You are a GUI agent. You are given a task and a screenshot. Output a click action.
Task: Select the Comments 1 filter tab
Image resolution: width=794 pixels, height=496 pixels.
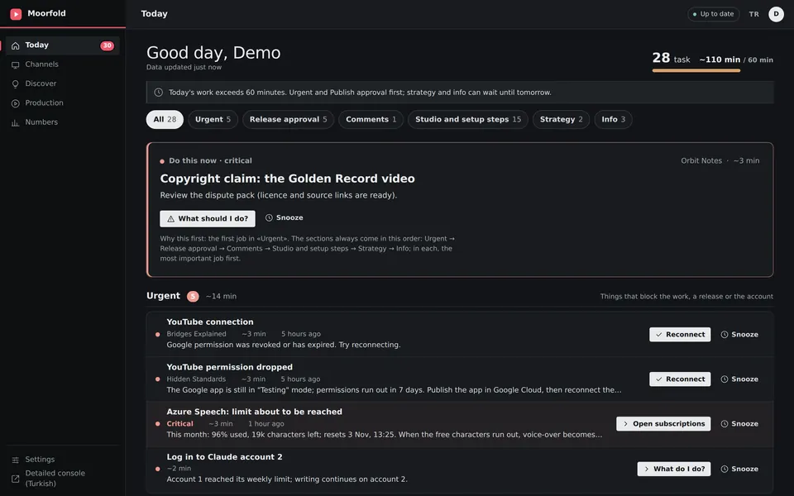(371, 119)
